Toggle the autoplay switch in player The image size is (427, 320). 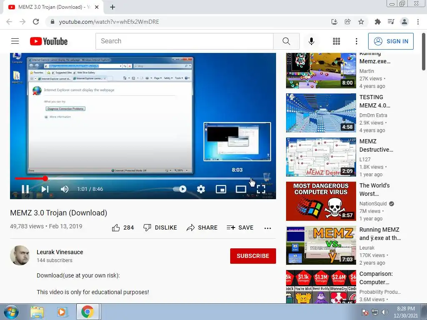click(x=180, y=189)
